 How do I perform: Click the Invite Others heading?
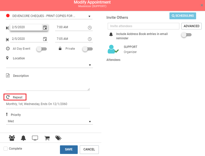coord(117,18)
